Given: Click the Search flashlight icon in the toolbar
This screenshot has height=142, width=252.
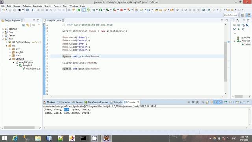Looking at the screenshot, I should point(165,10).
